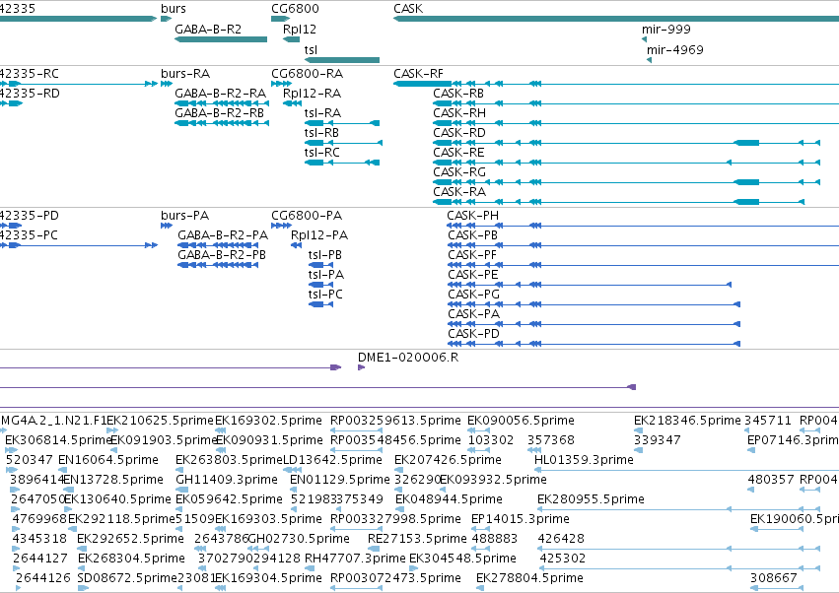Select the CASK-RB transcript label
Image resolution: width=839 pixels, height=593 pixels.
pos(458,93)
